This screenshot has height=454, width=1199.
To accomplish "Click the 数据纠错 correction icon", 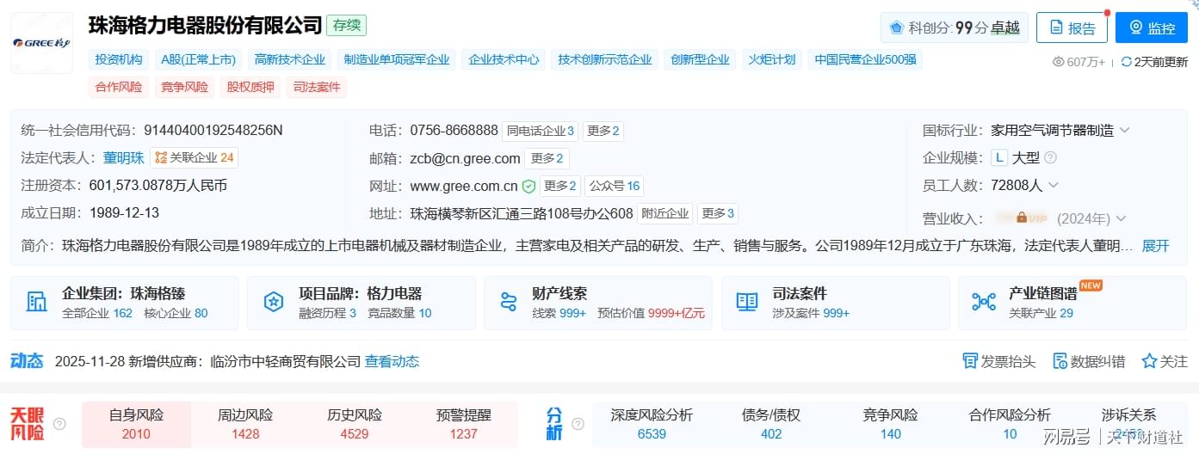I will (x=1060, y=361).
